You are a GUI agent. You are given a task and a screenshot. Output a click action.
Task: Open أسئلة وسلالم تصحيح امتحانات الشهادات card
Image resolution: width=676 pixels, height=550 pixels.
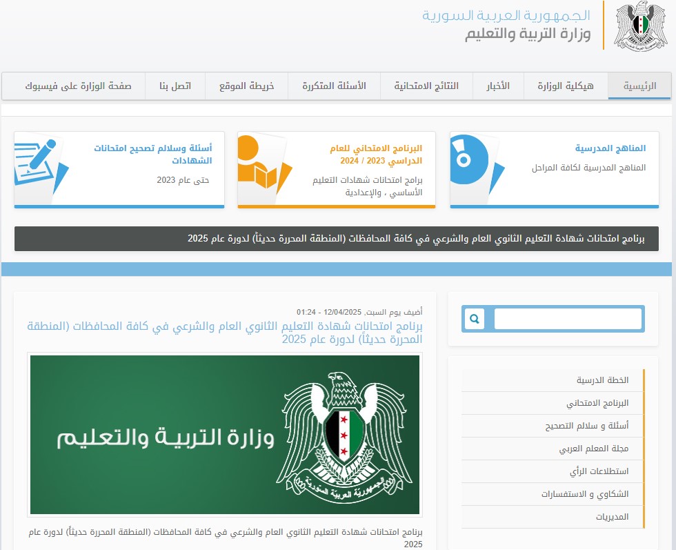[153, 155]
